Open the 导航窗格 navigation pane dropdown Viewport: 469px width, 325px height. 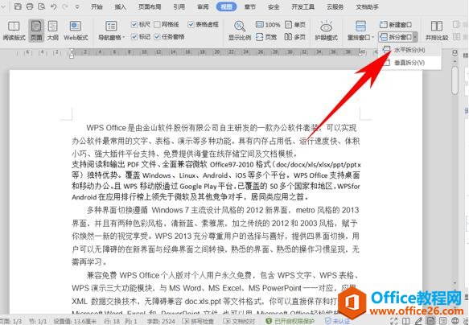[x=112, y=31]
